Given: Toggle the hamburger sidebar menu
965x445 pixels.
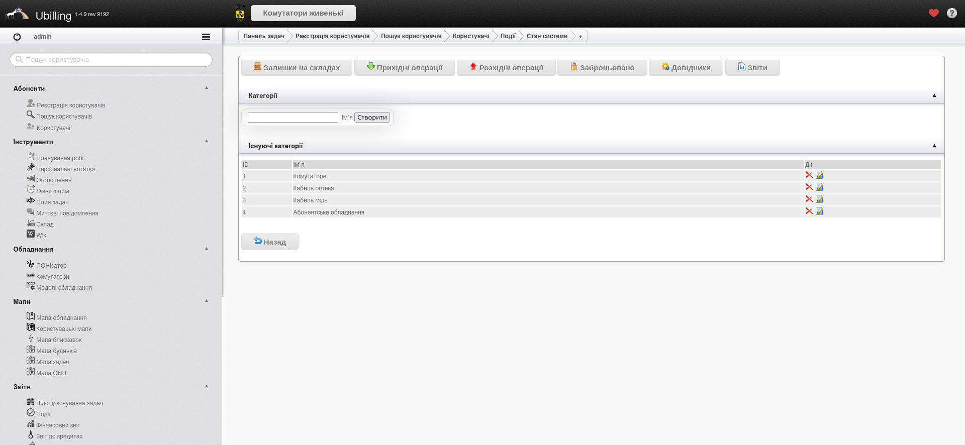Looking at the screenshot, I should [206, 37].
